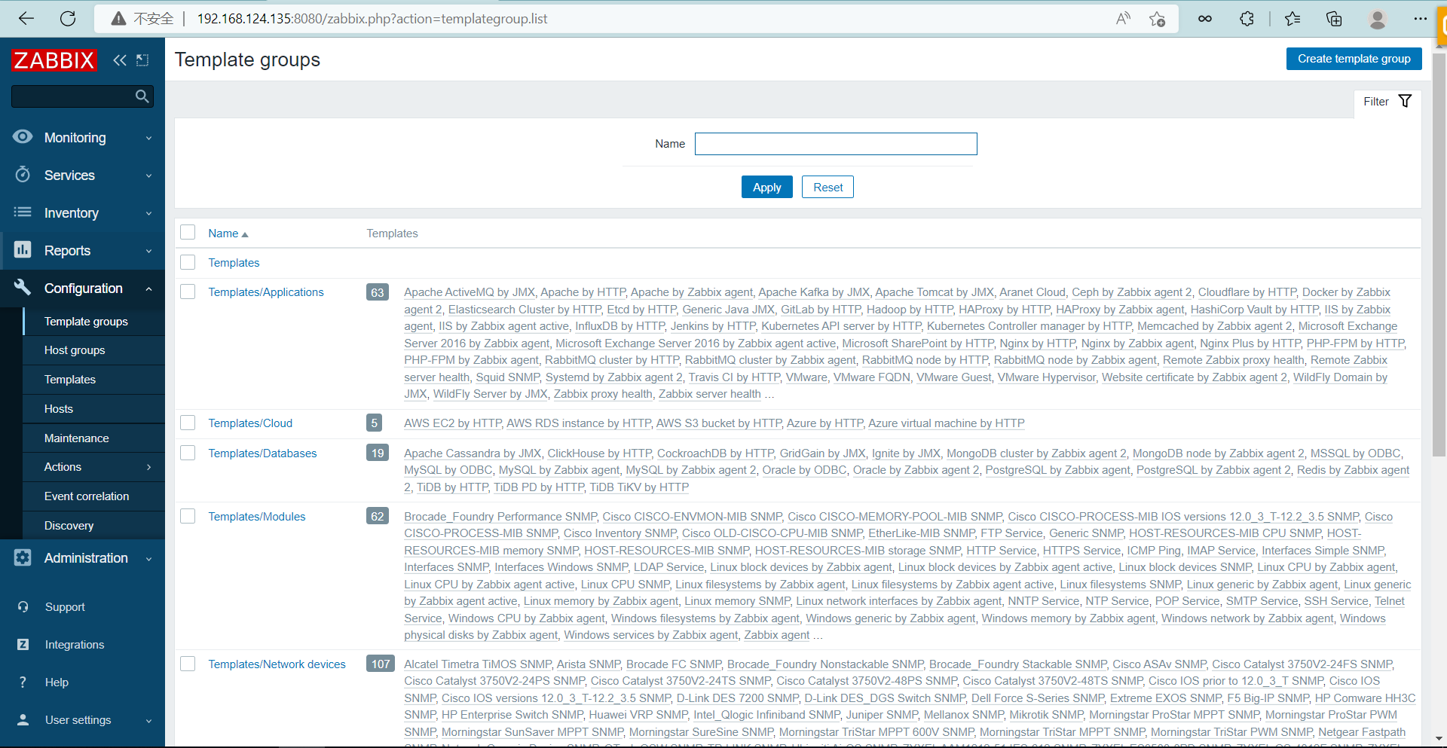Open browser profile avatar
Screen dimensions: 1447x748
point(1378,19)
